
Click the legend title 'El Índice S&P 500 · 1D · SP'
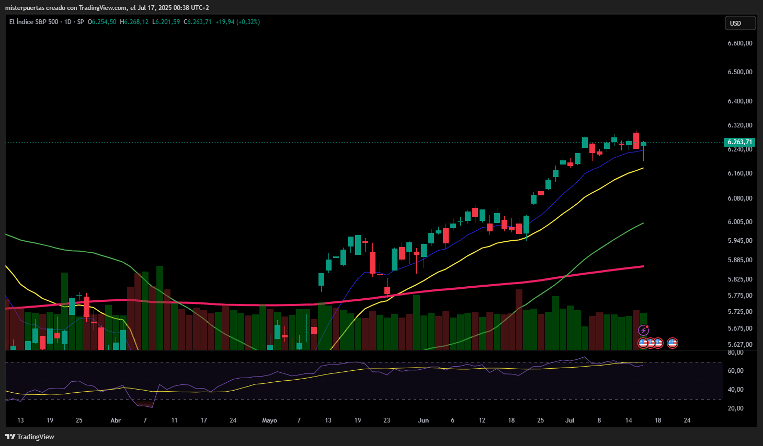47,22
